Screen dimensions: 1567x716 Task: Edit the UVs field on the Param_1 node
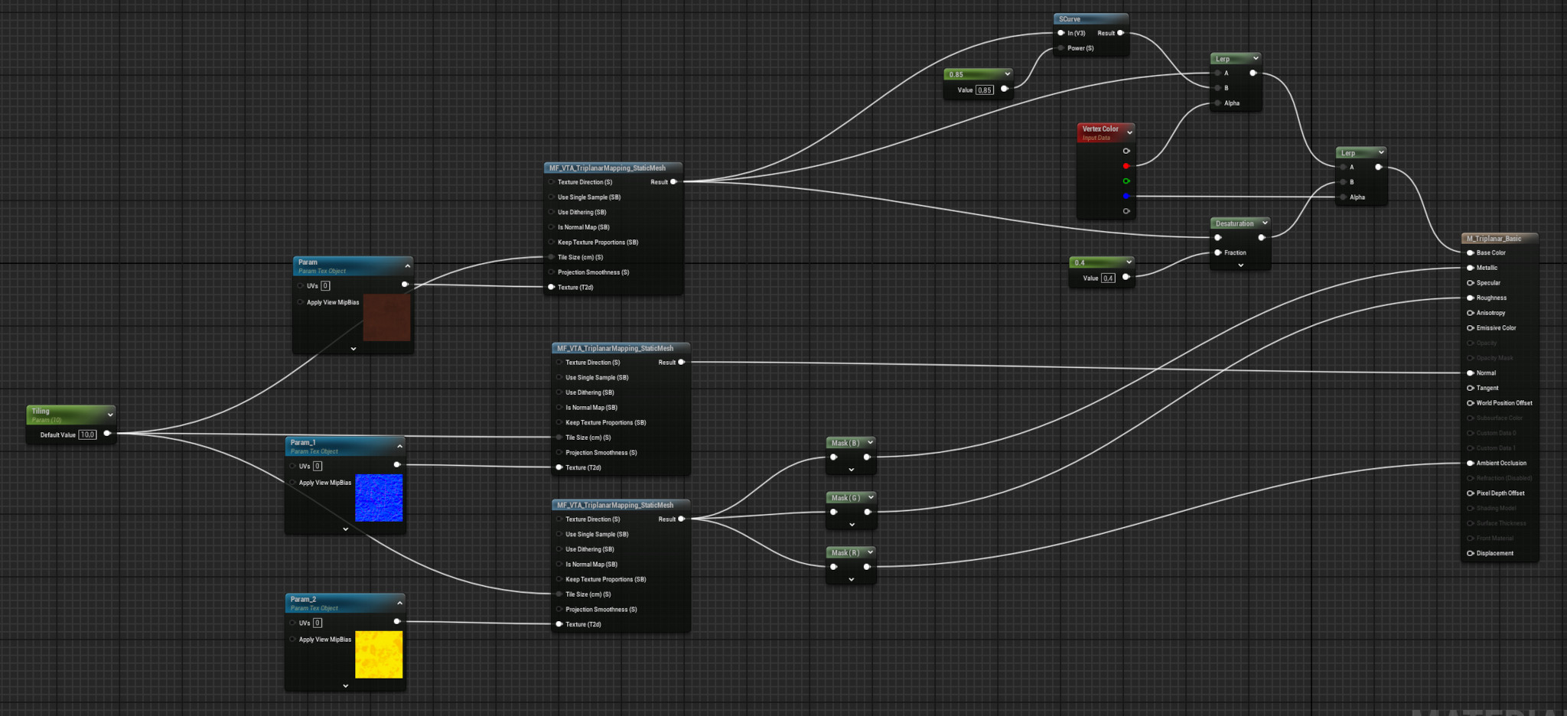pyautogui.click(x=318, y=466)
